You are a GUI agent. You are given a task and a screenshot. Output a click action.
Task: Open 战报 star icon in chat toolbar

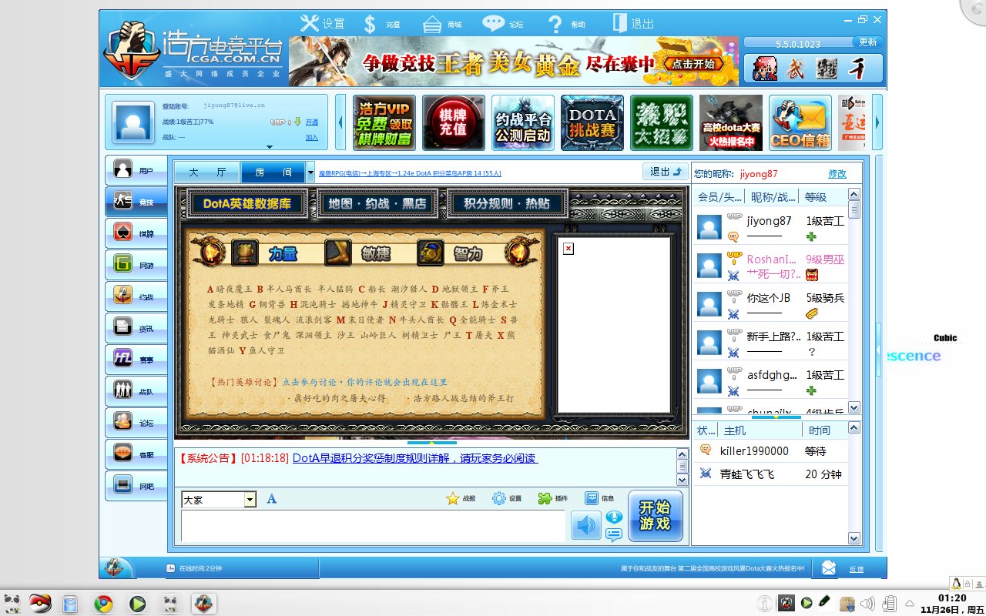[461, 498]
